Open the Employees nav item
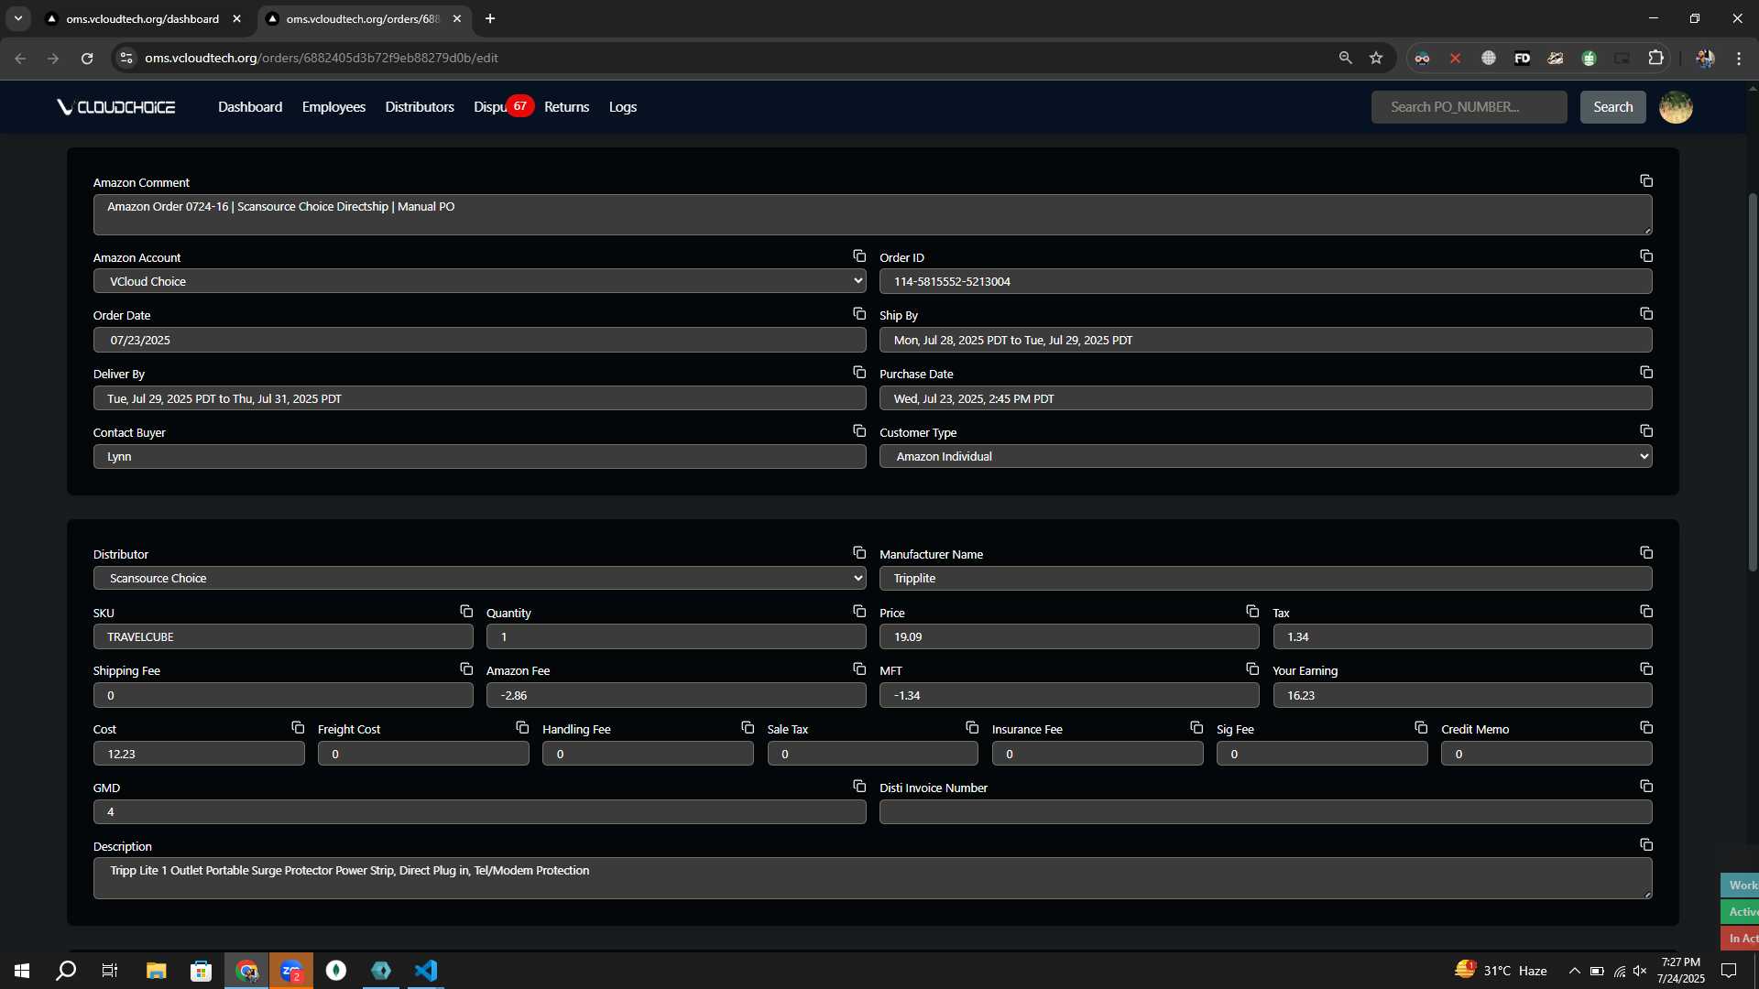 [x=333, y=107]
